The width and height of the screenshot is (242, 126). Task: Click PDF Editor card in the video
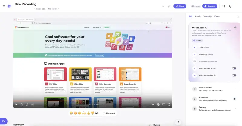tap(55, 81)
